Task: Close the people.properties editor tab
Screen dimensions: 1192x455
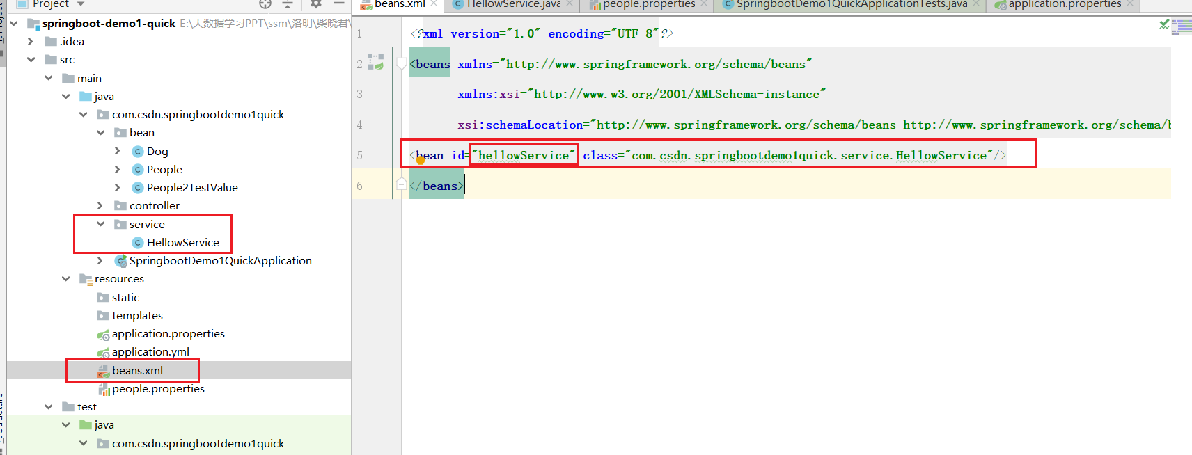Action: (703, 3)
